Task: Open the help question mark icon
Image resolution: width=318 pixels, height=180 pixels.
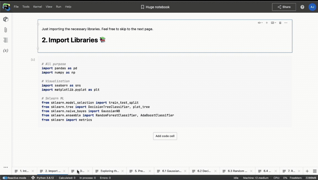Action: click(302, 7)
